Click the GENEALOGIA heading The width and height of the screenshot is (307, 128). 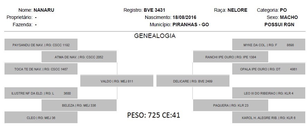click(155, 36)
